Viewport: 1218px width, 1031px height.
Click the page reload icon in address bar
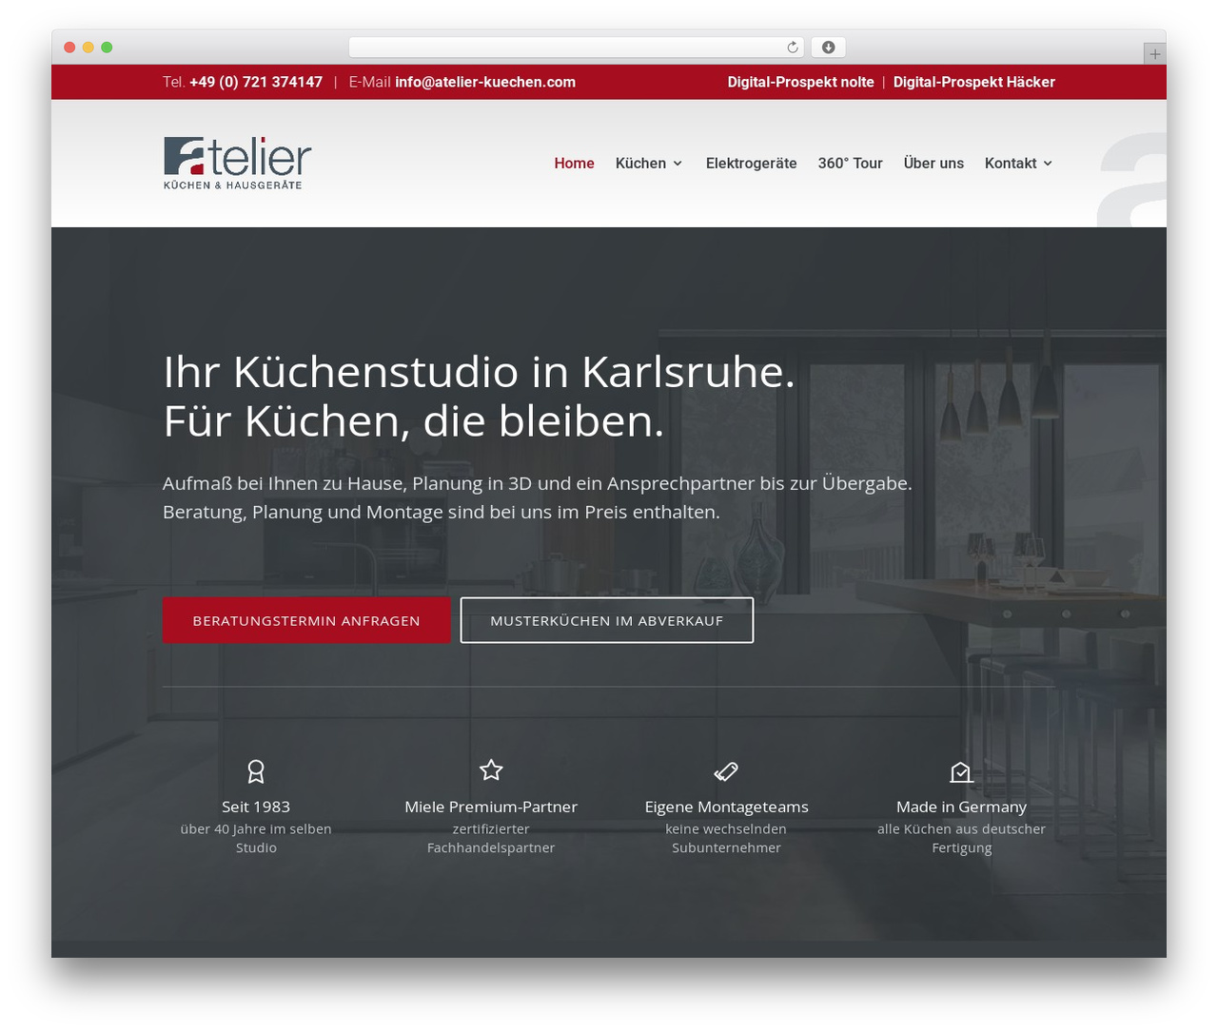pyautogui.click(x=793, y=48)
